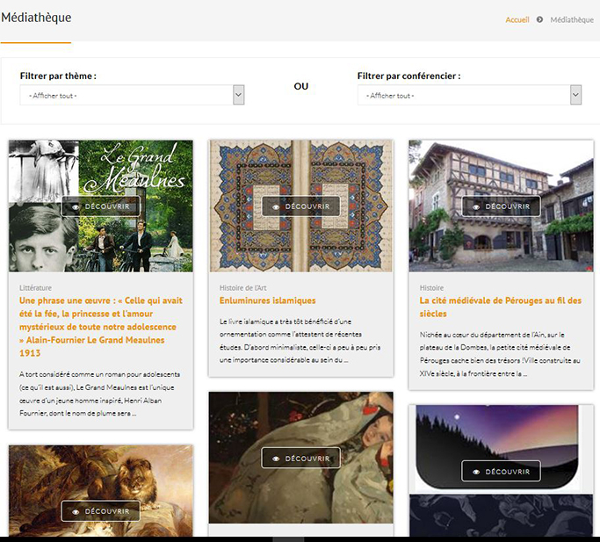Image resolution: width=600 pixels, height=542 pixels.
Task: Click the Littérature category label
Action: pos(35,287)
